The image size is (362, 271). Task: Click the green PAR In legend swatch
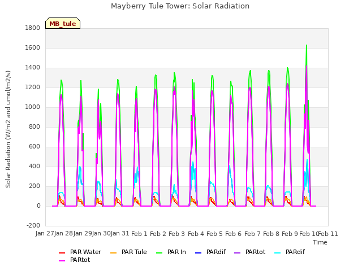pyautogui.click(x=160, y=253)
